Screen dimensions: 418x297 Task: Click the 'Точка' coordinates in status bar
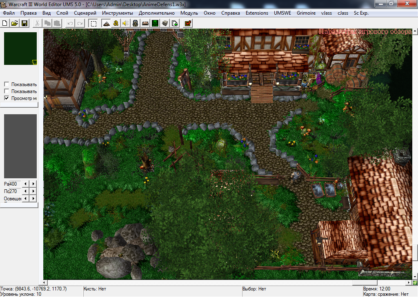coord(33,289)
